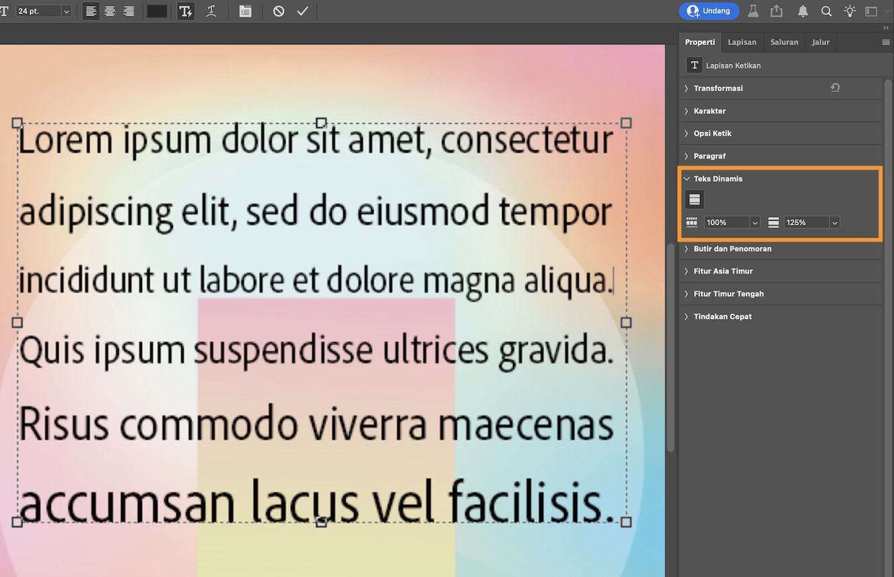This screenshot has height=577, width=894.
Task: Open the text color swatch
Action: 157,11
